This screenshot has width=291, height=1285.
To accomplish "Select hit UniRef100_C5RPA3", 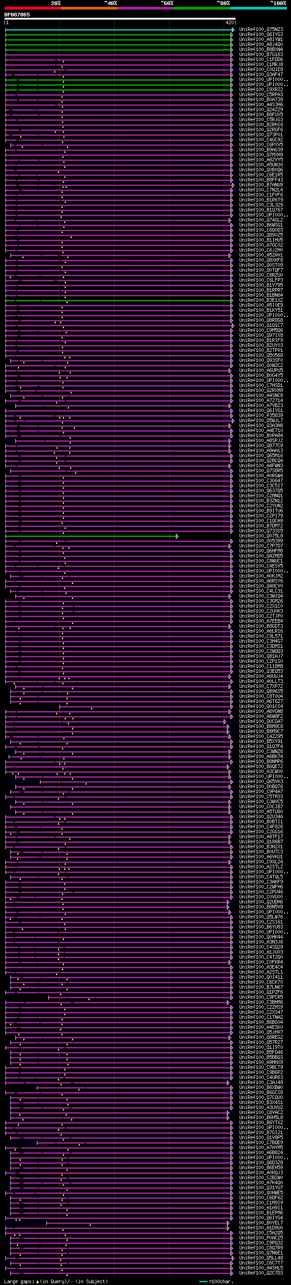I will (x=261, y=94).
